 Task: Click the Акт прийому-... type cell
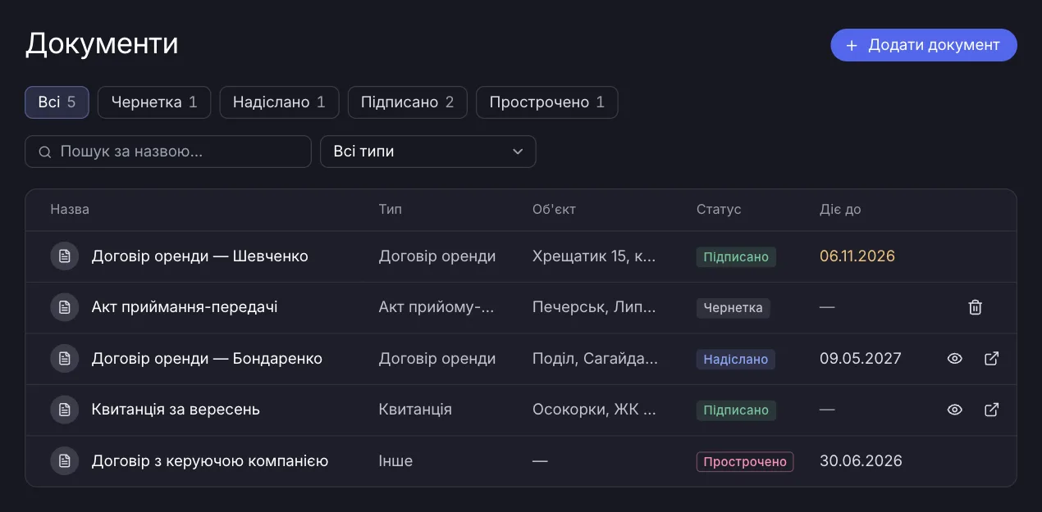pos(437,307)
